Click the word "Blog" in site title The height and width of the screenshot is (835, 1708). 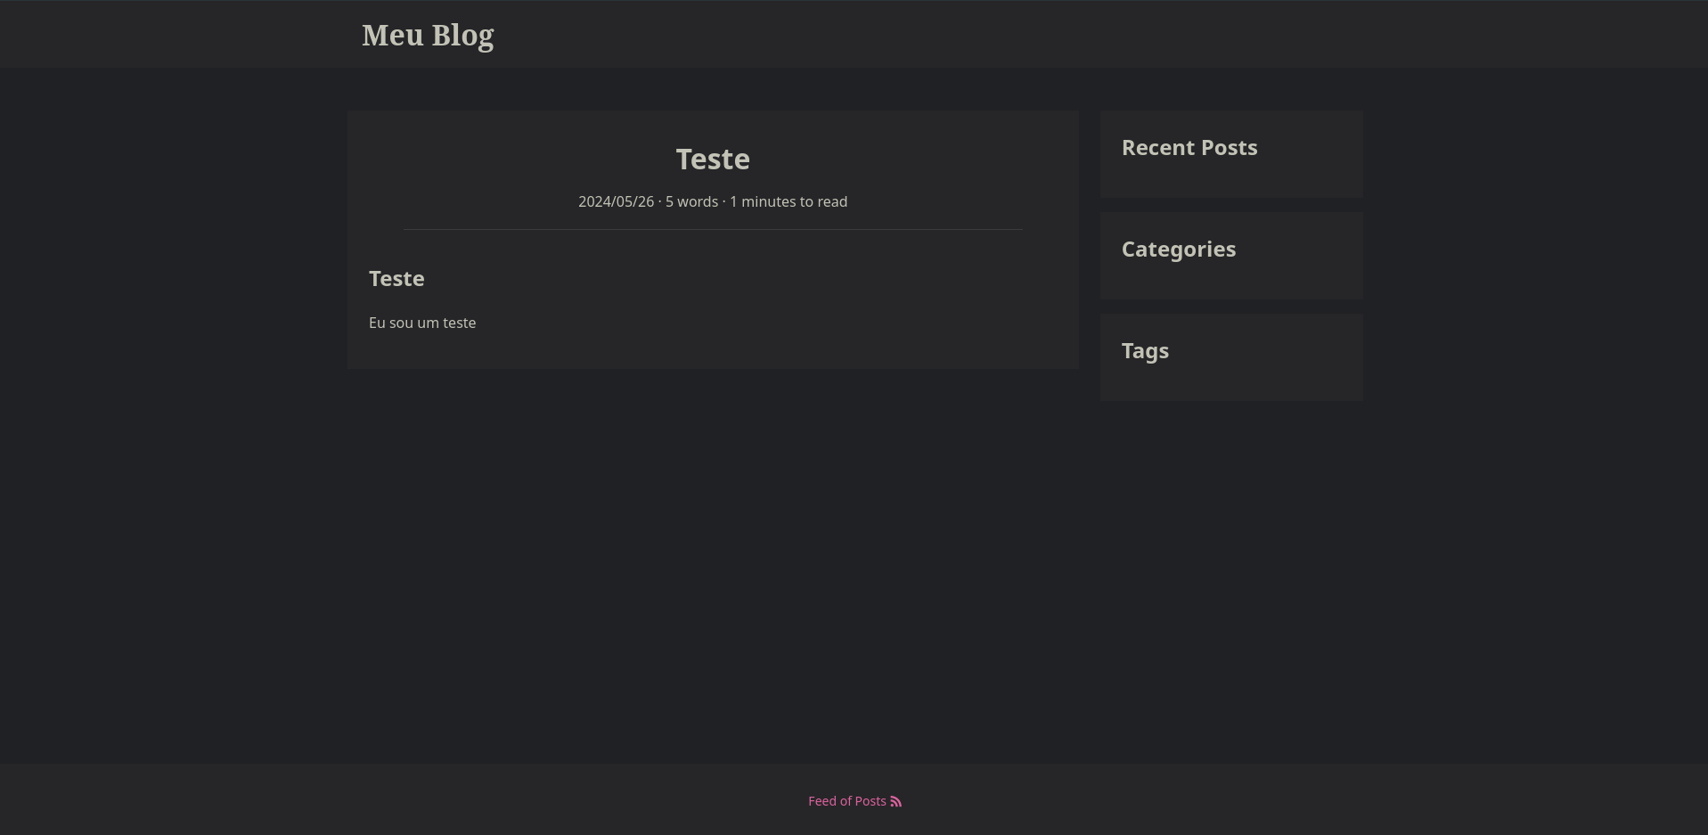coord(462,36)
